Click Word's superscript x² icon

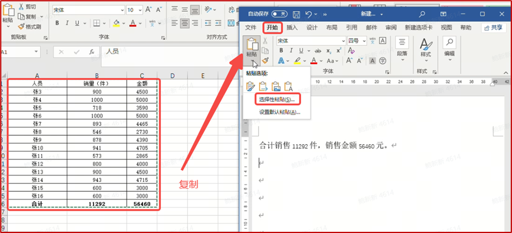click(x=339, y=51)
